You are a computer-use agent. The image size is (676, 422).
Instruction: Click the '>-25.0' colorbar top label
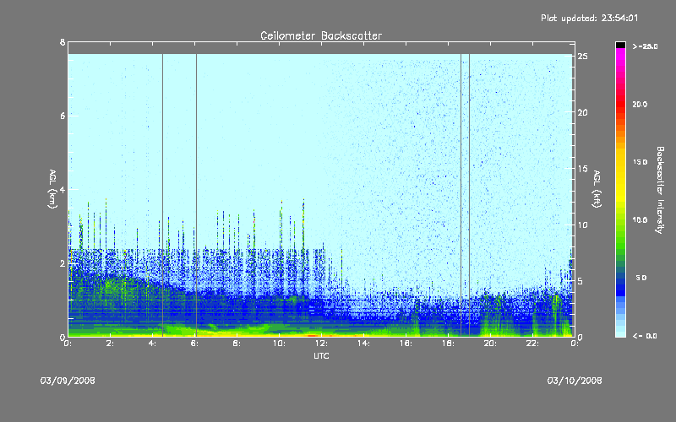645,46
